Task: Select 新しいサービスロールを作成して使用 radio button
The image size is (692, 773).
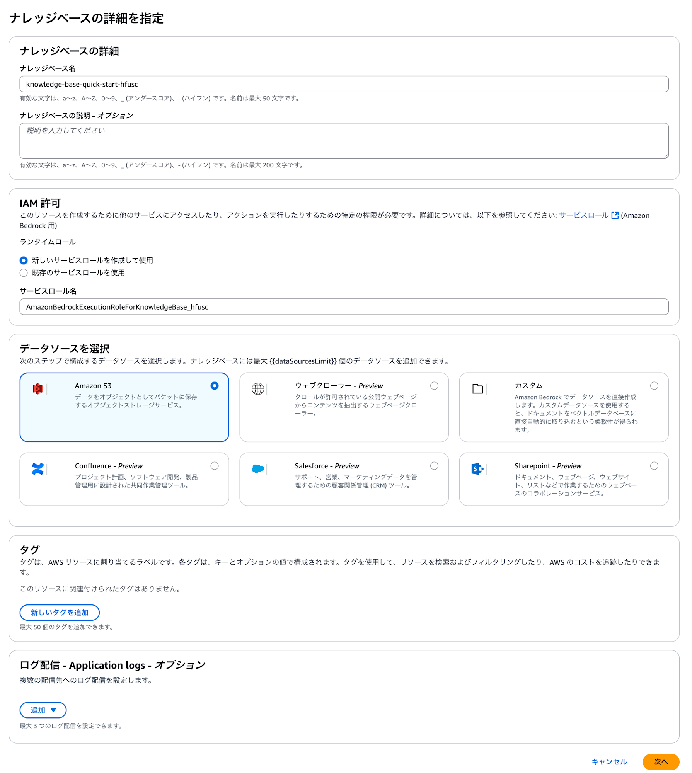Action: click(x=24, y=261)
